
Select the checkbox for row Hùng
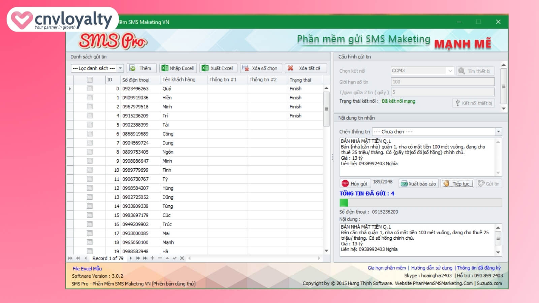pos(90,188)
